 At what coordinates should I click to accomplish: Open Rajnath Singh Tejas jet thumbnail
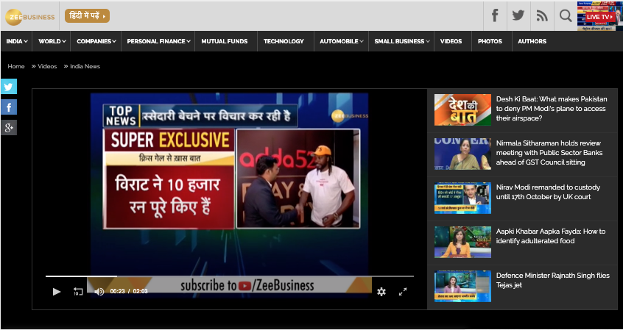point(462,286)
